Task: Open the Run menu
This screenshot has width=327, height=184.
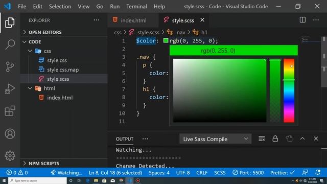Action: click(x=115, y=7)
